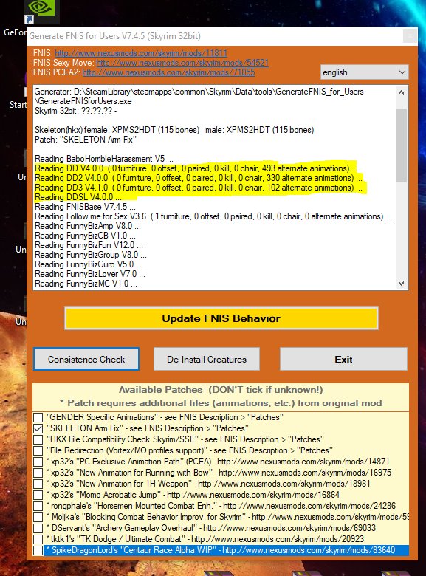The height and width of the screenshot is (576, 426).
Task: Select the 'Reading FunnyBizCB V1.0' log line
Action: pos(85,236)
